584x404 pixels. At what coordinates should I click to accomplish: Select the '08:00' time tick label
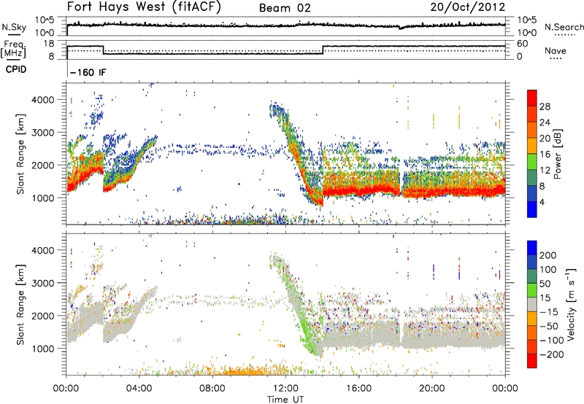point(212,389)
